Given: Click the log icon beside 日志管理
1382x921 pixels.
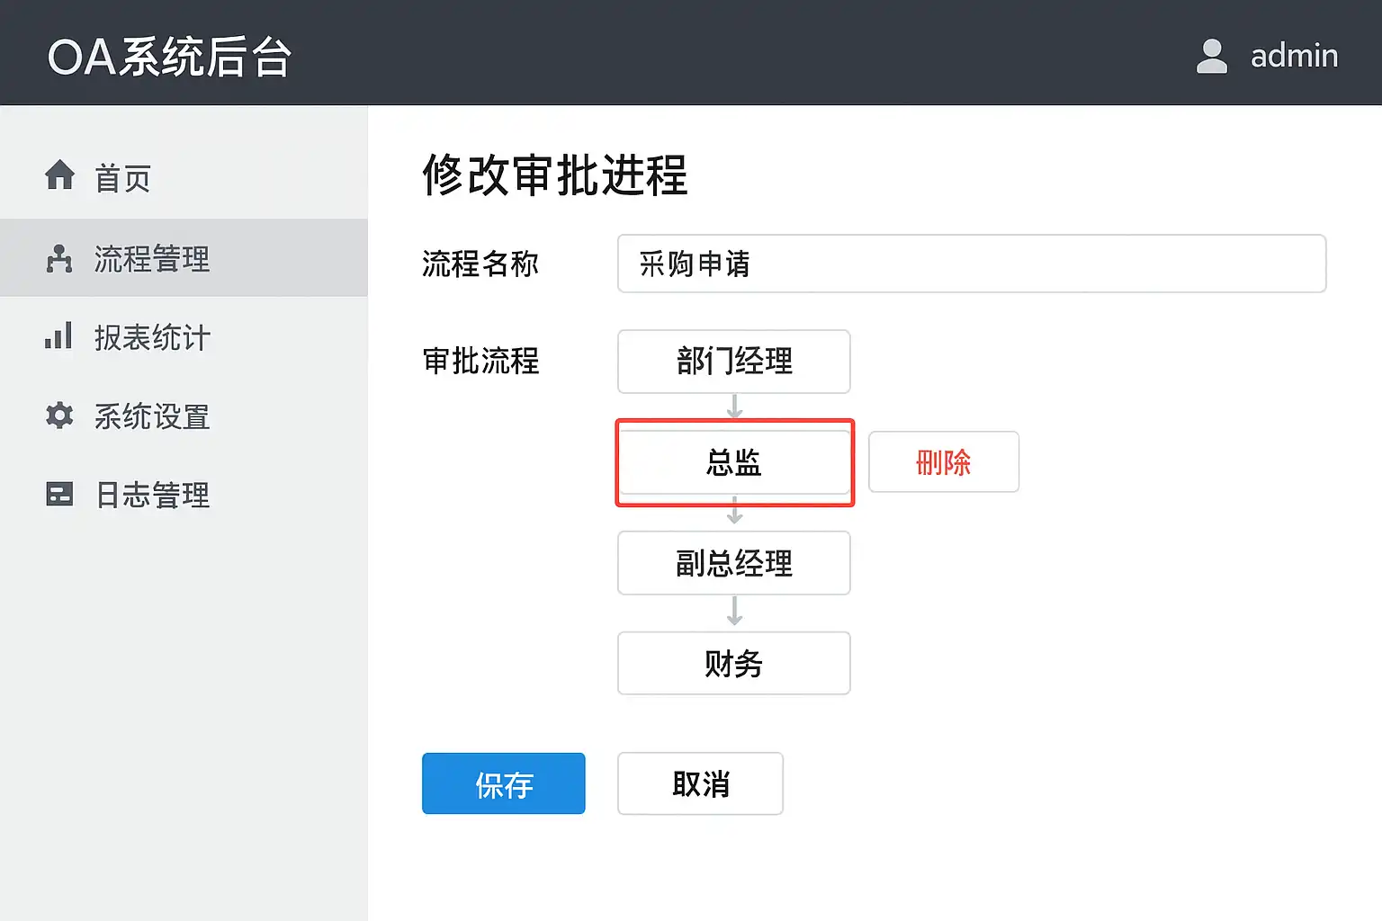Looking at the screenshot, I should pyautogui.click(x=59, y=494).
